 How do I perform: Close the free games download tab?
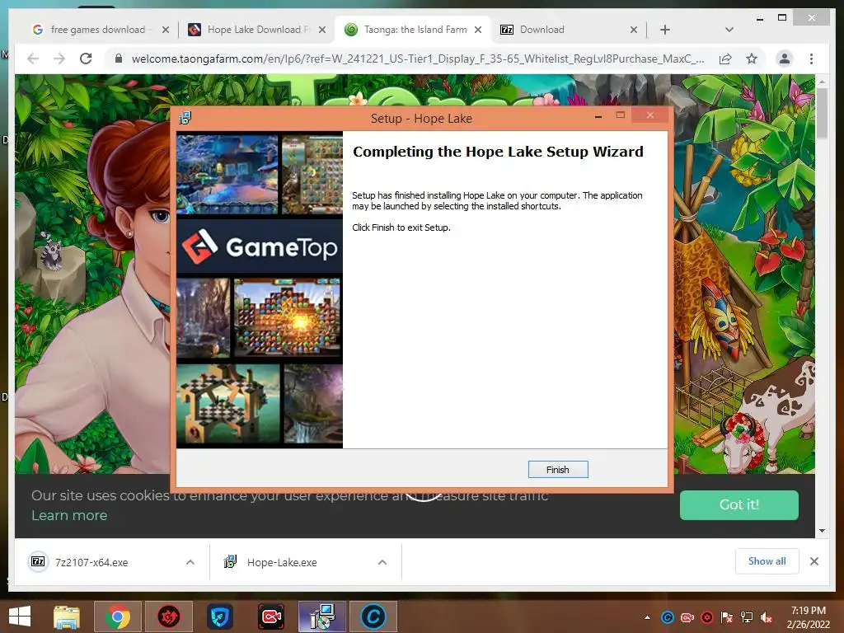click(166, 30)
